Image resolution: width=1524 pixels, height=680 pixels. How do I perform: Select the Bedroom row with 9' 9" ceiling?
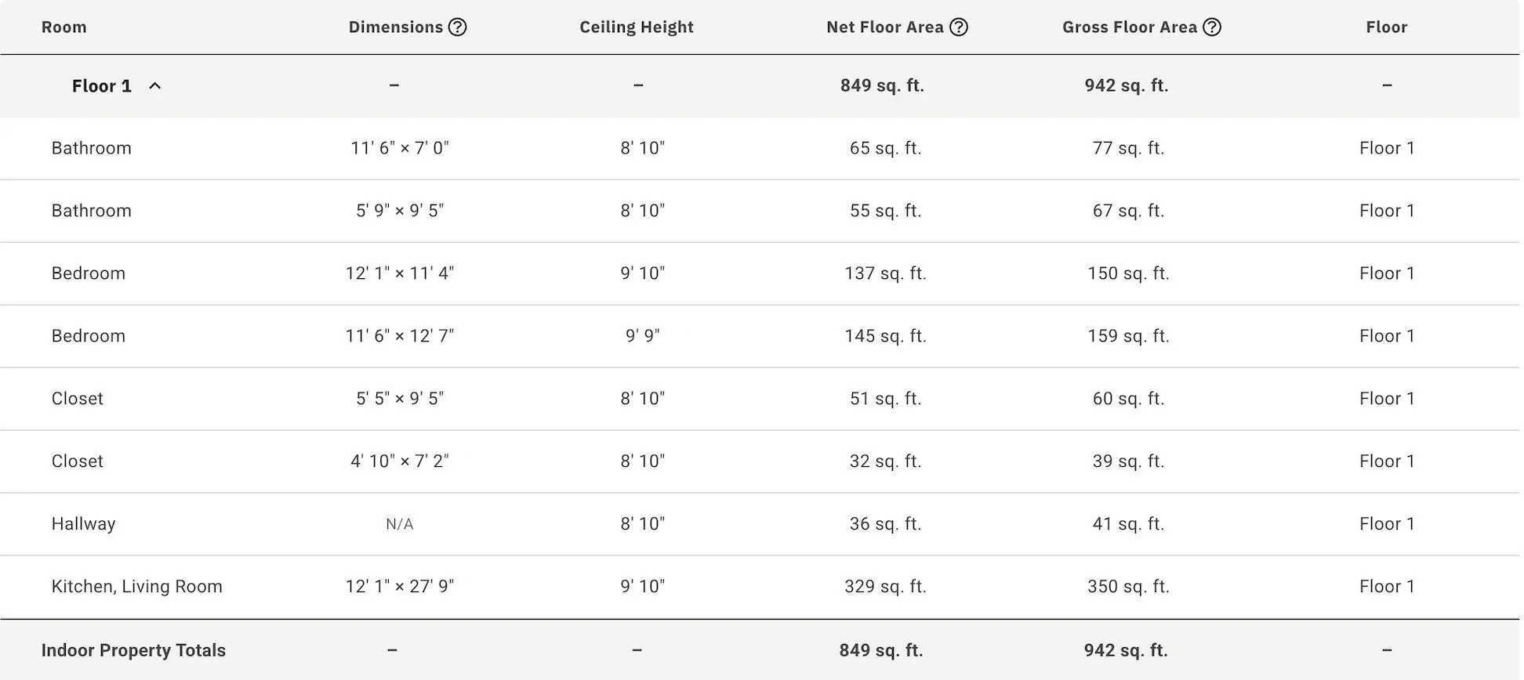click(x=760, y=337)
